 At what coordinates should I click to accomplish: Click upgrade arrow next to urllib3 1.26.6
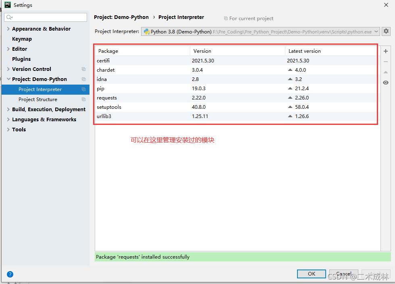click(290, 116)
